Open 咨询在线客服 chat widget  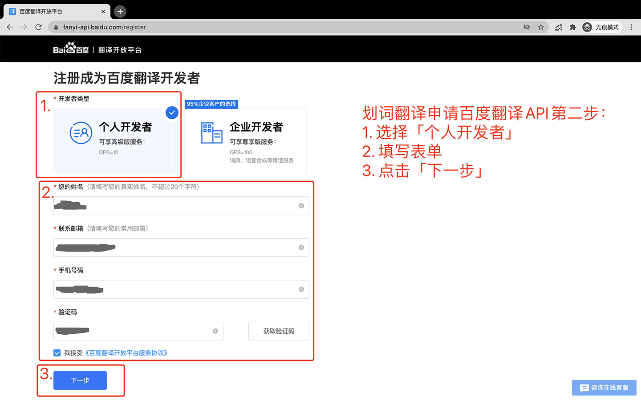604,388
